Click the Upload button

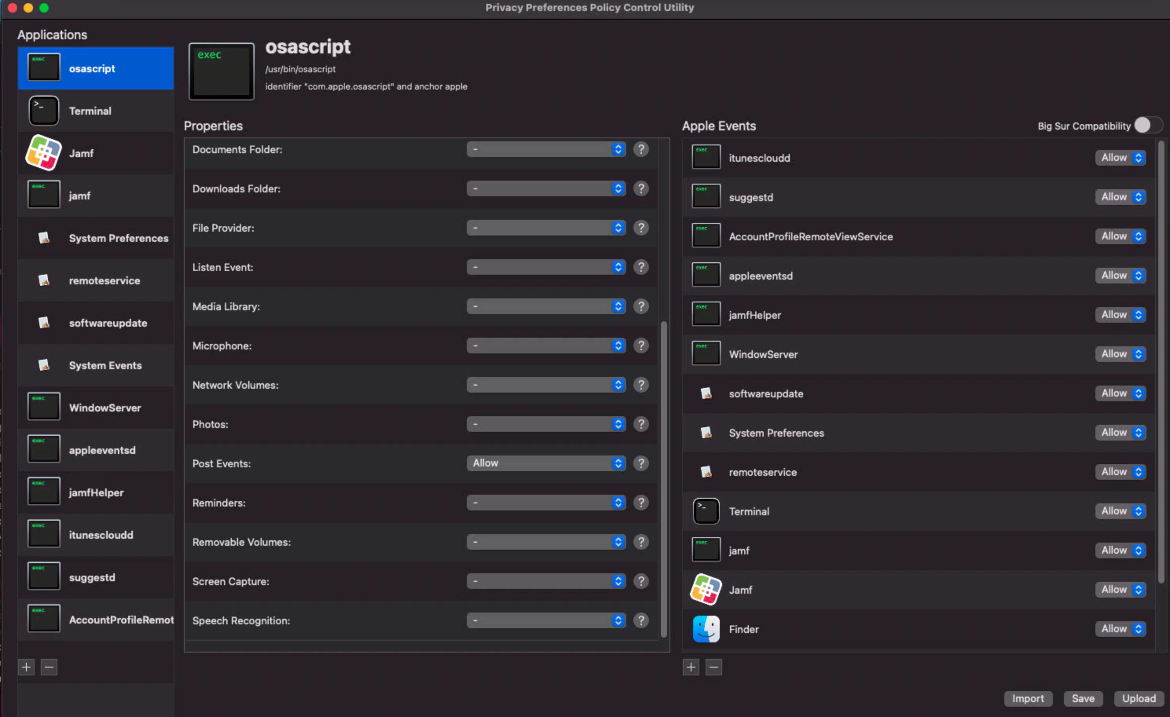click(x=1138, y=698)
